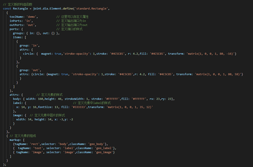Click the 'out' value of outPorts
Screen dimensions: 253x167
point(30,25)
